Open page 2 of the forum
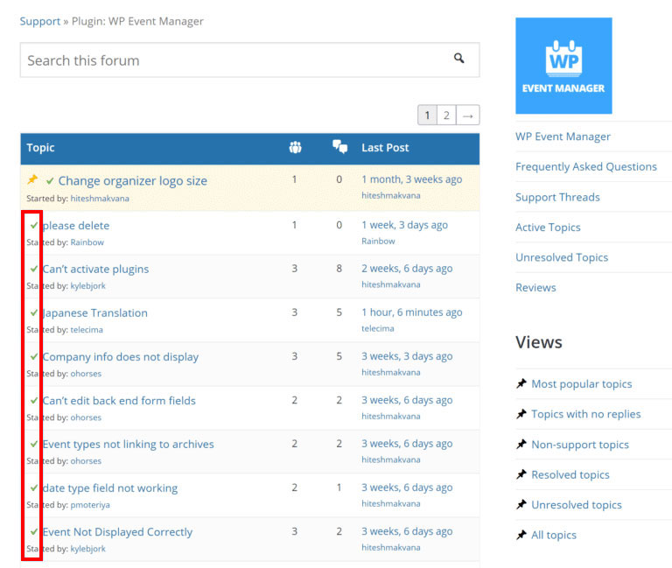 click(x=446, y=116)
